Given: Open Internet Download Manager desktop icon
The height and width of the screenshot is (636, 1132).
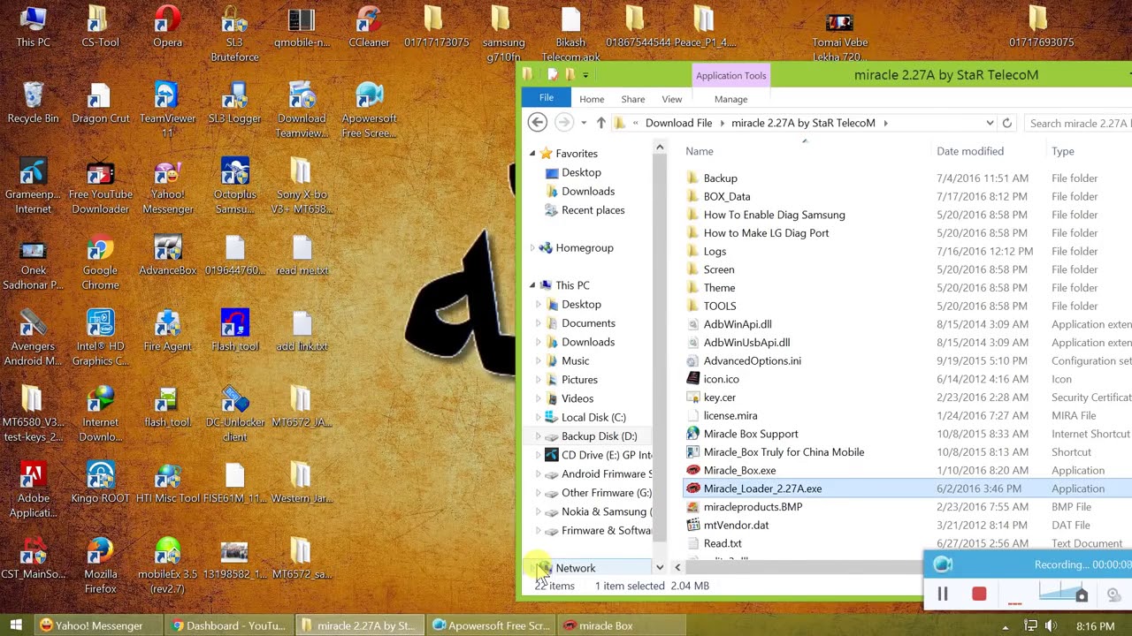Looking at the screenshot, I should [100, 413].
